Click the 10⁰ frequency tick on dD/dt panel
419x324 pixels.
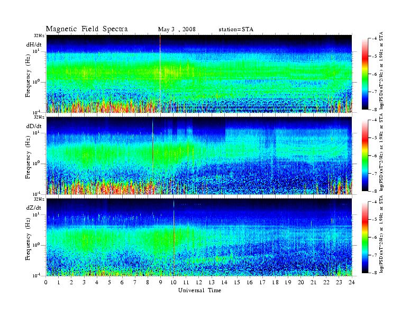pos(35,164)
